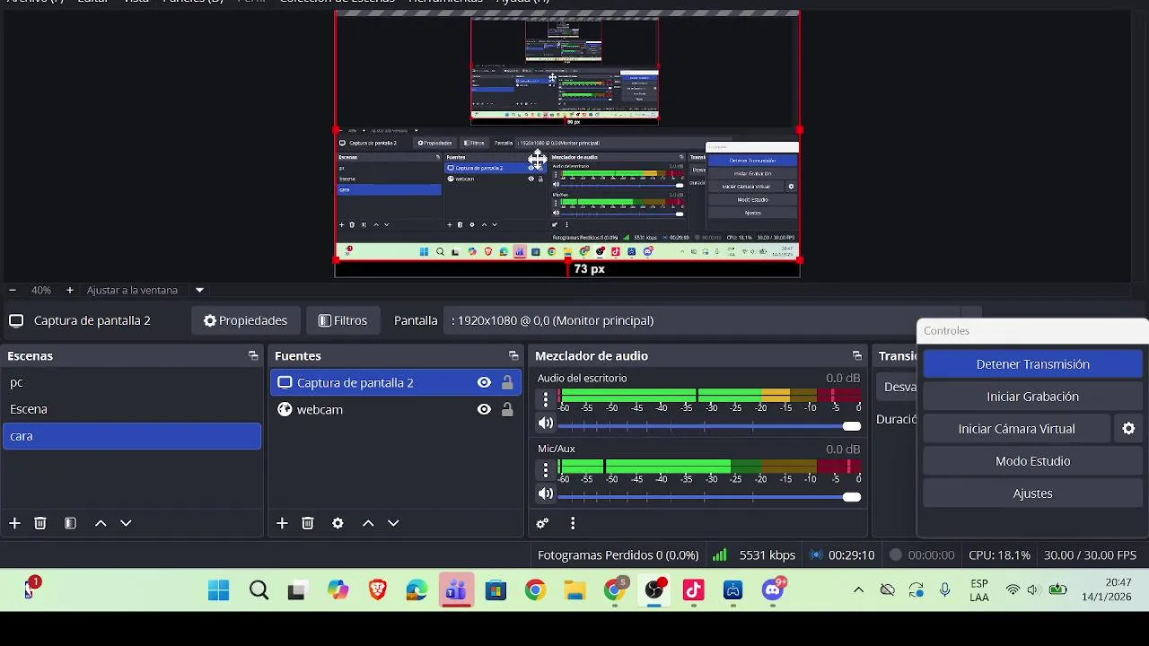Mute the Mic/Aux channel
The width and height of the screenshot is (1149, 646).
click(x=546, y=493)
